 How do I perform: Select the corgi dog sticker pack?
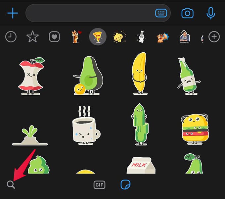[76, 37]
